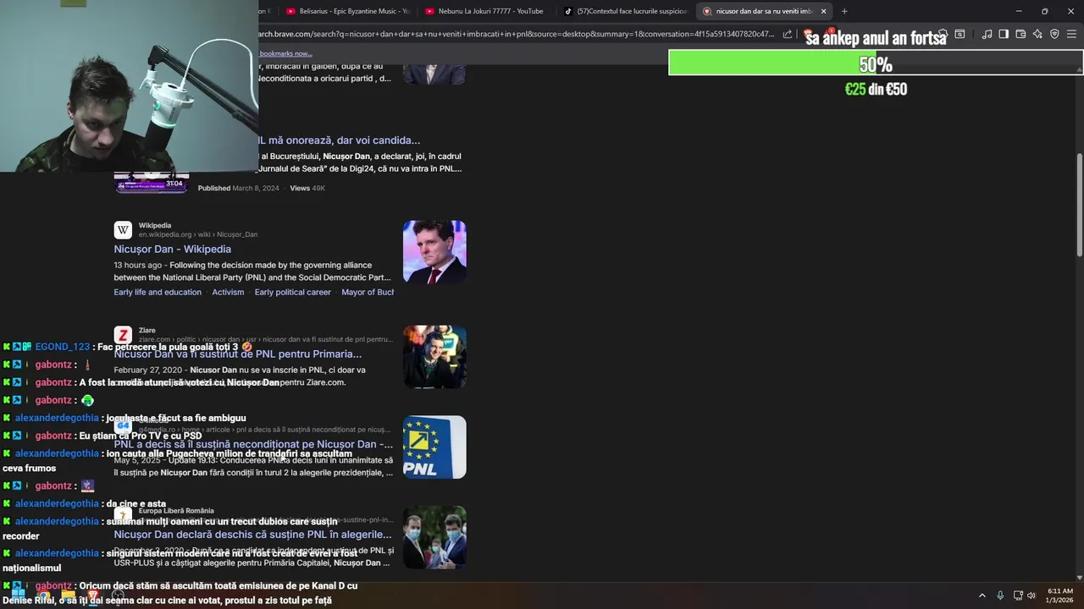Open the Leo AI sparkle icon

coord(1037,34)
